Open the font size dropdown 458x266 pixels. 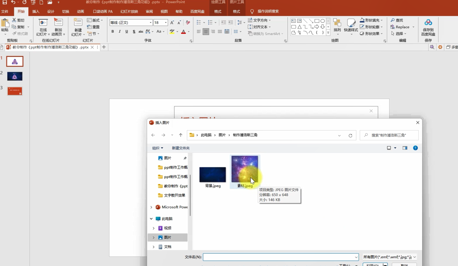click(166, 23)
